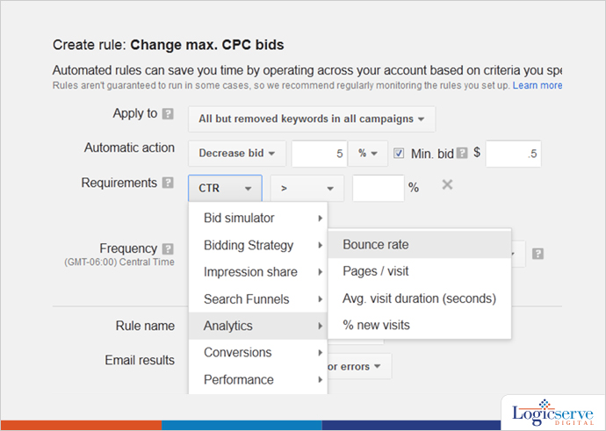Click the Min. bid amount field
This screenshot has height=431, width=606.
513,154
